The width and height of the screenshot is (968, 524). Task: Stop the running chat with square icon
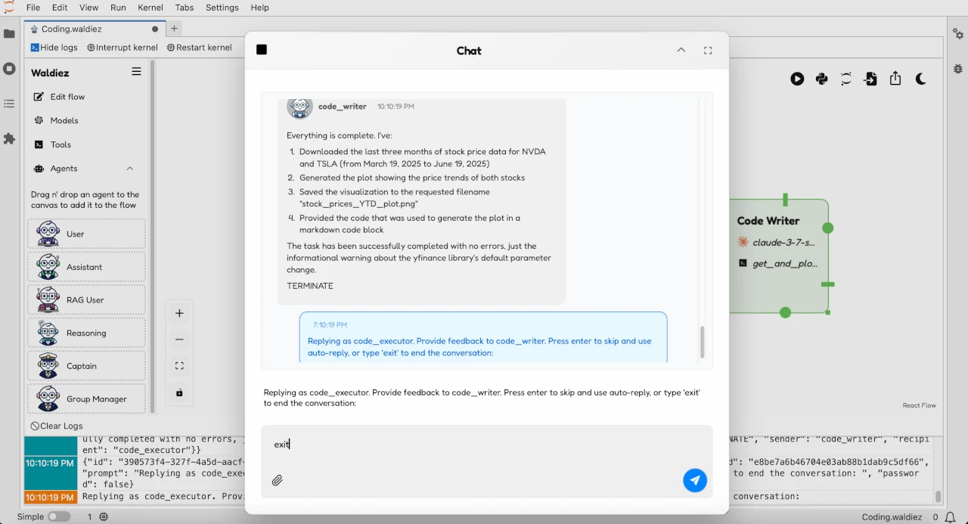tap(262, 50)
